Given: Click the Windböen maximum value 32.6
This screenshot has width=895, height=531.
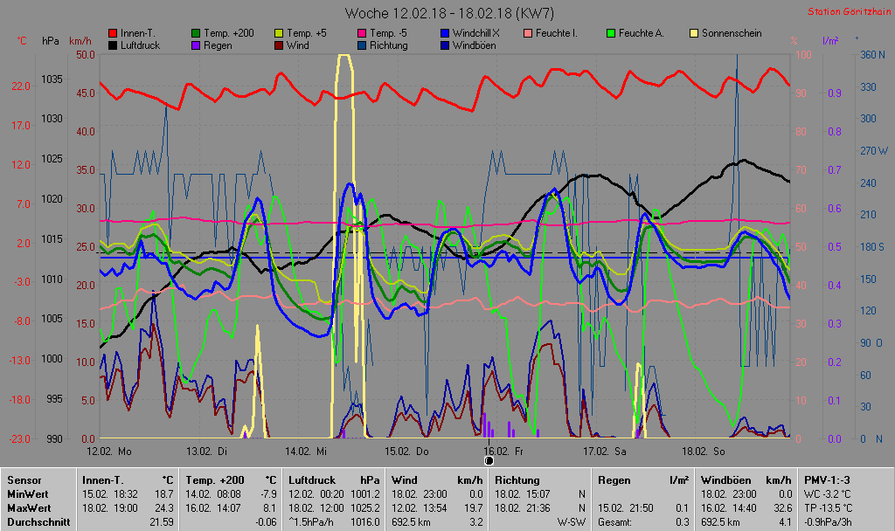Looking at the screenshot, I should coord(782,507).
